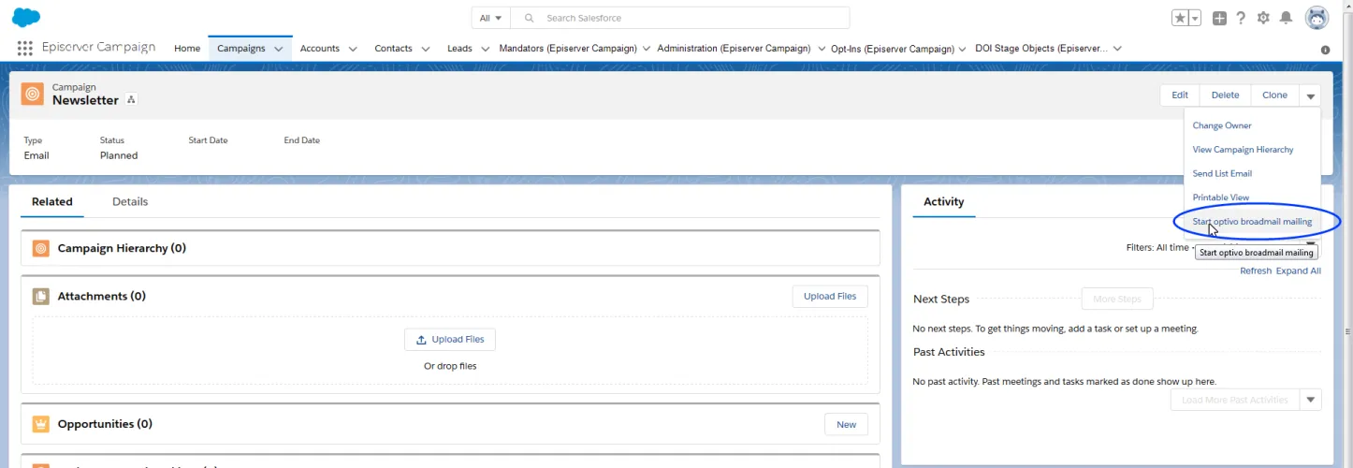Choose Send List Email menu item
The width and height of the screenshot is (1353, 468).
[1222, 174]
